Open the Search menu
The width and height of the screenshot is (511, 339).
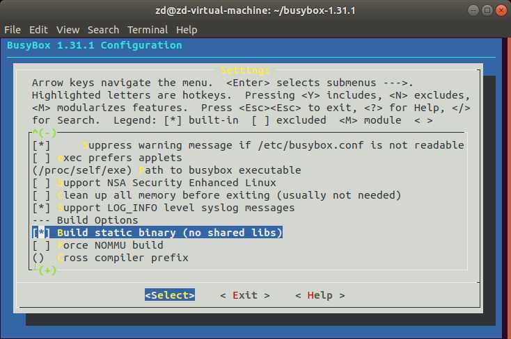(103, 30)
